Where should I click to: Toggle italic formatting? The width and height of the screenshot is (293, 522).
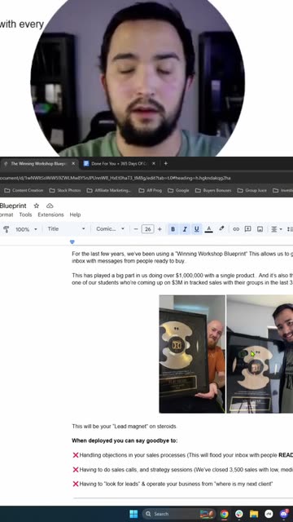(x=185, y=229)
